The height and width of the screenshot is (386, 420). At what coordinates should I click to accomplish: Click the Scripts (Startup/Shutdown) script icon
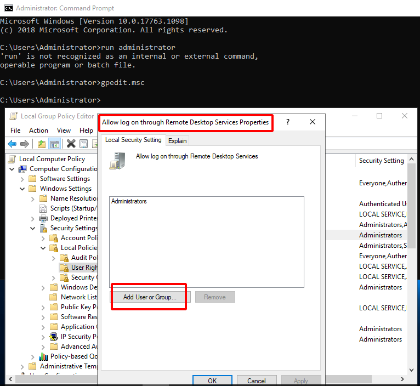click(x=43, y=208)
